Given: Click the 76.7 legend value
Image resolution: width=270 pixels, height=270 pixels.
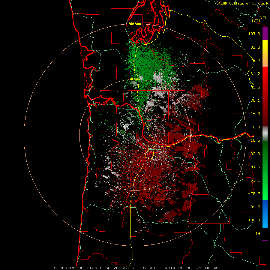Looking at the screenshot, I should [255, 60].
